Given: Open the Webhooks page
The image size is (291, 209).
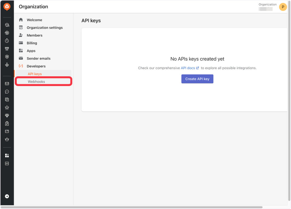Looking at the screenshot, I should pyautogui.click(x=36, y=82).
